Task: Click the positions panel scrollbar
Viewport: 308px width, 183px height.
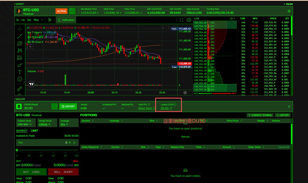Action: pos(292,134)
